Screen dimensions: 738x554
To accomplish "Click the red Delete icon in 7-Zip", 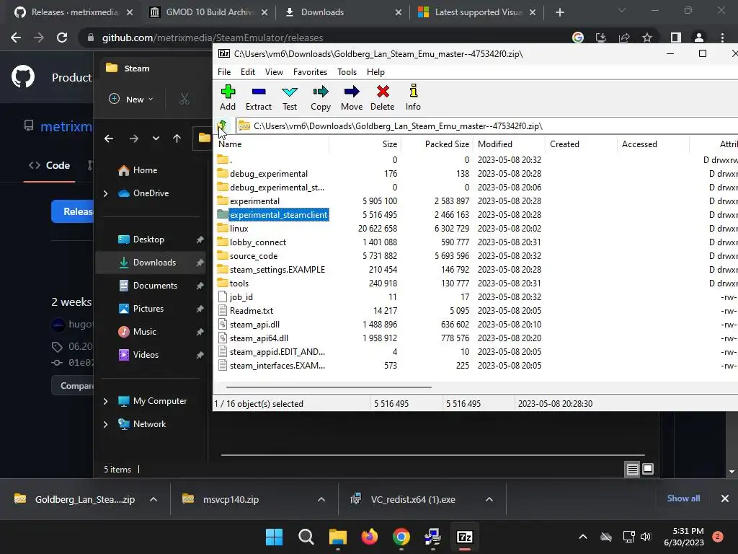I will [x=382, y=97].
